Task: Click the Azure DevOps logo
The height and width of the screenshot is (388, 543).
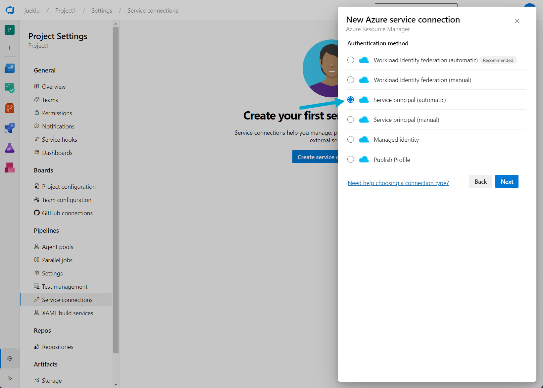Action: tap(10, 10)
